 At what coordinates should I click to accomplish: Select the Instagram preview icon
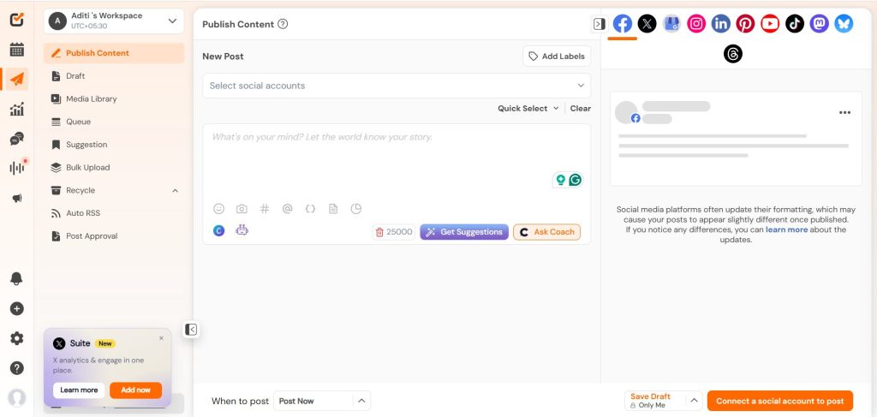(x=696, y=23)
